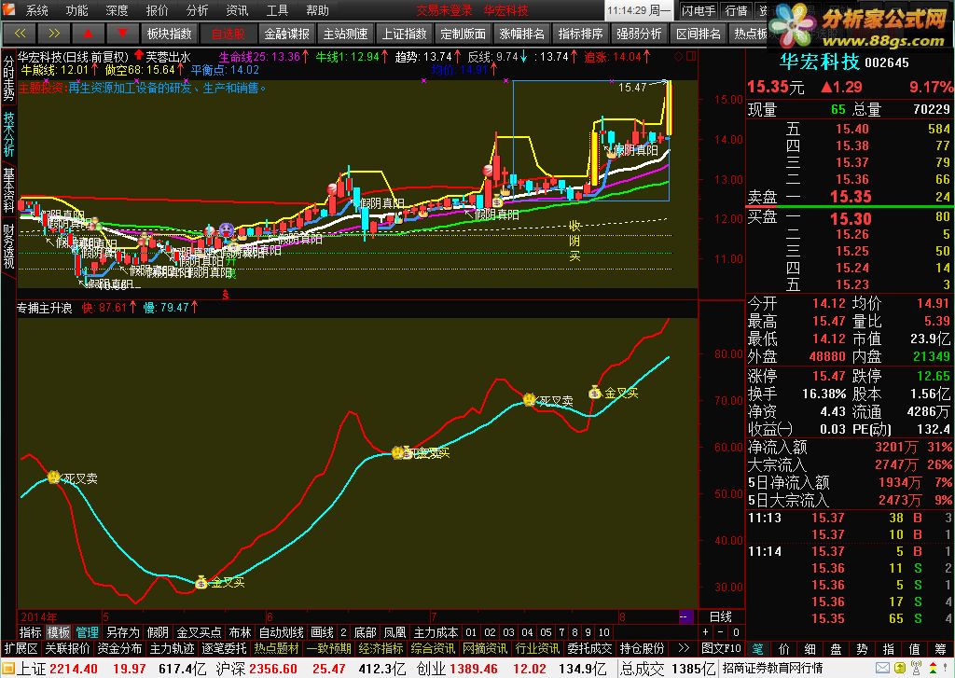Screen dimensions: 955x678
Task: Click the traffic light arrows icon in status bar
Action: pos(933,669)
